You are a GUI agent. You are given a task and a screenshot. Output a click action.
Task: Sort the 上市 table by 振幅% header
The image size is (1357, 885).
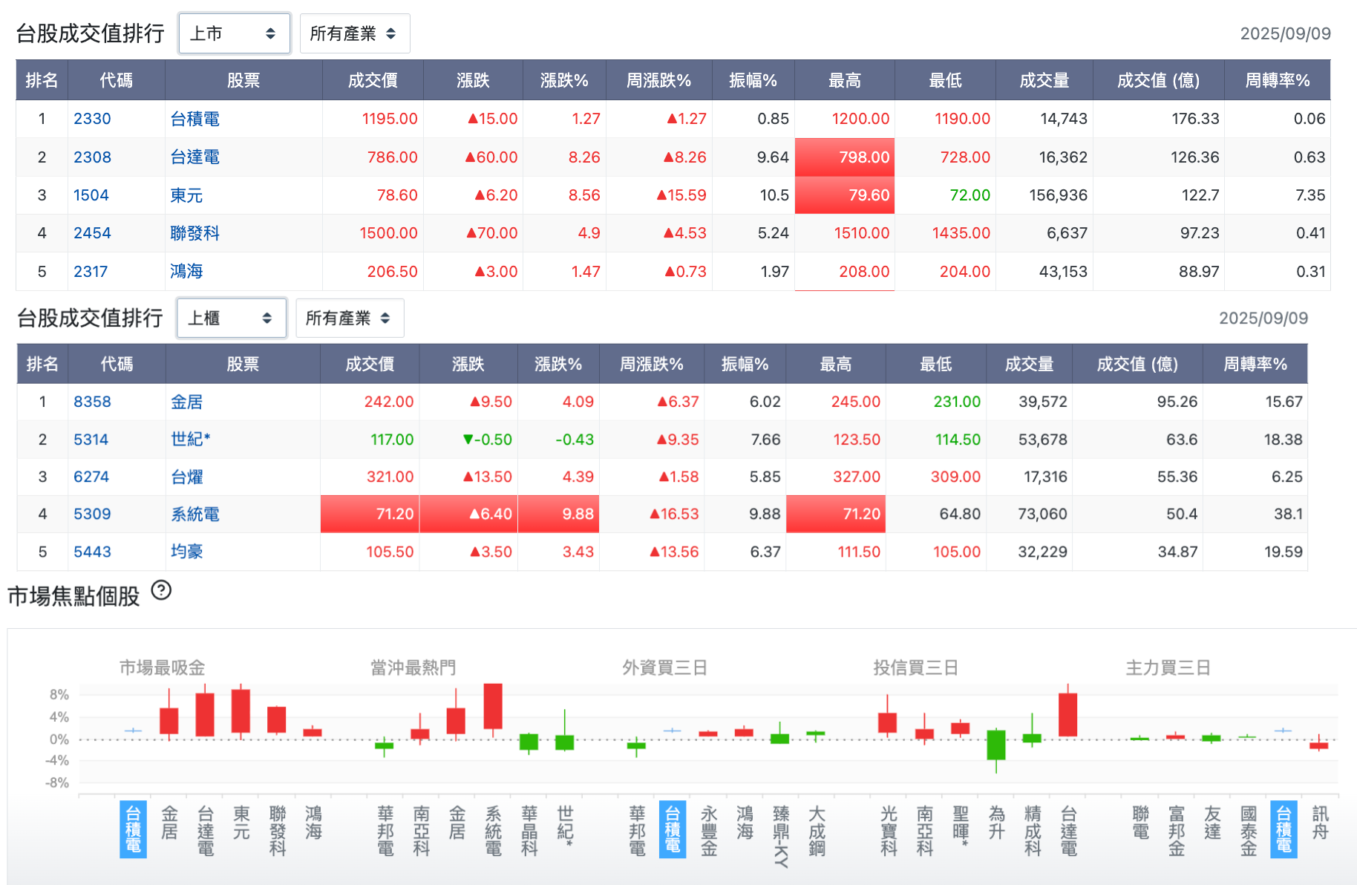753,80
